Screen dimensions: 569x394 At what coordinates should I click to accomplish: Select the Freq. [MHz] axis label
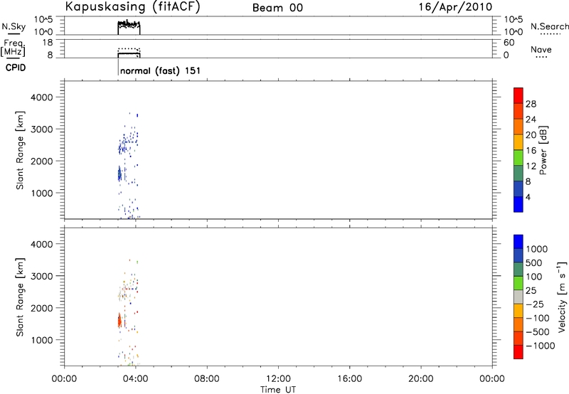pyautogui.click(x=13, y=48)
